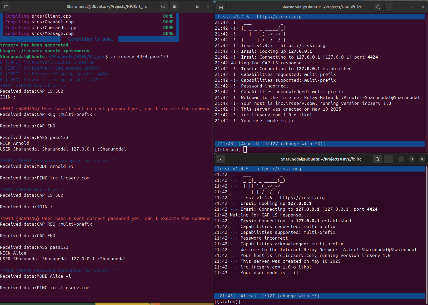This screenshot has height=305, width=428.
Task: Maximize the Alice irssi terminal window
Action: [x=412, y=159]
